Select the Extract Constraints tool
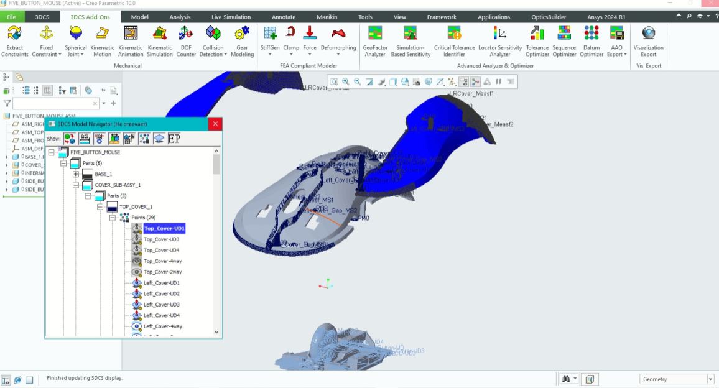The image size is (719, 388). [14, 37]
